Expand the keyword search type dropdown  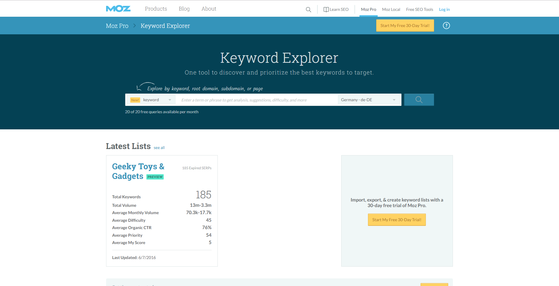[x=151, y=100]
